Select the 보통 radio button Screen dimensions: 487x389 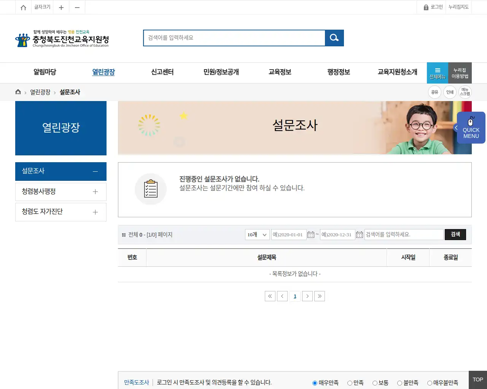point(375,383)
